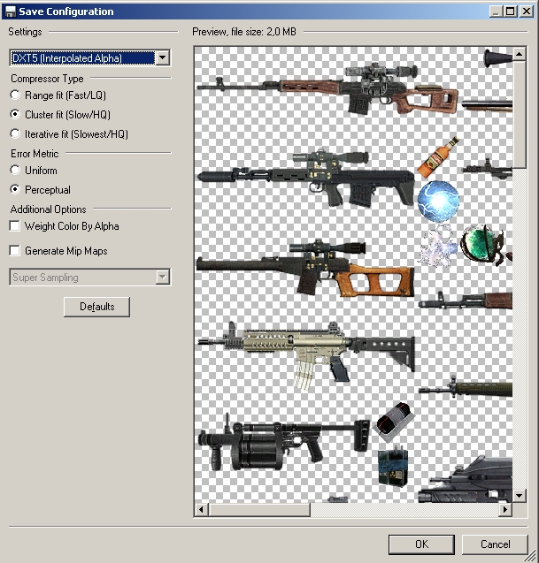Click the orange bottle icon in preview
The height and width of the screenshot is (563, 539).
pos(438,157)
